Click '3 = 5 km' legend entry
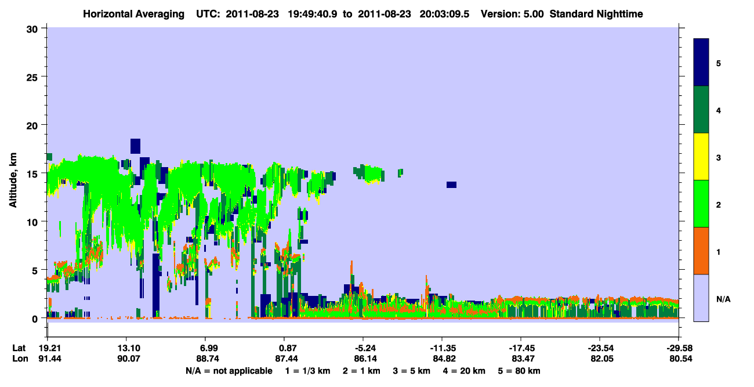The image size is (754, 387). click(411, 371)
